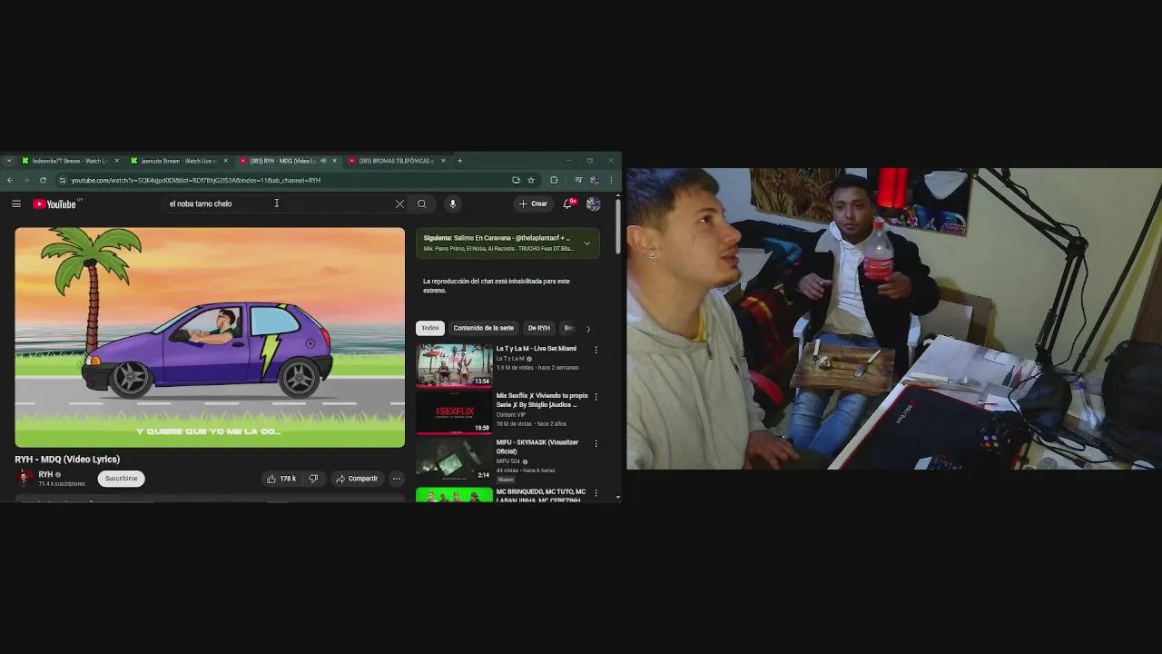Close the RYH - MDQ browser tab
The width and height of the screenshot is (1162, 654).
(334, 161)
